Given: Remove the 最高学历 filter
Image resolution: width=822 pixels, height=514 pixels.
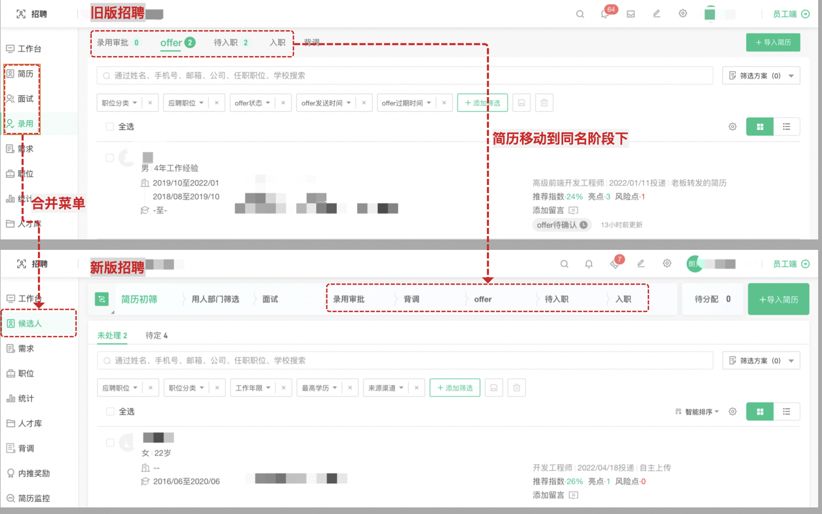Looking at the screenshot, I should click(x=350, y=388).
